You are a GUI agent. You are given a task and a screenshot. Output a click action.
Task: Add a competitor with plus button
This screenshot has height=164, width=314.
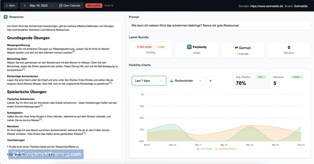coord(211,81)
